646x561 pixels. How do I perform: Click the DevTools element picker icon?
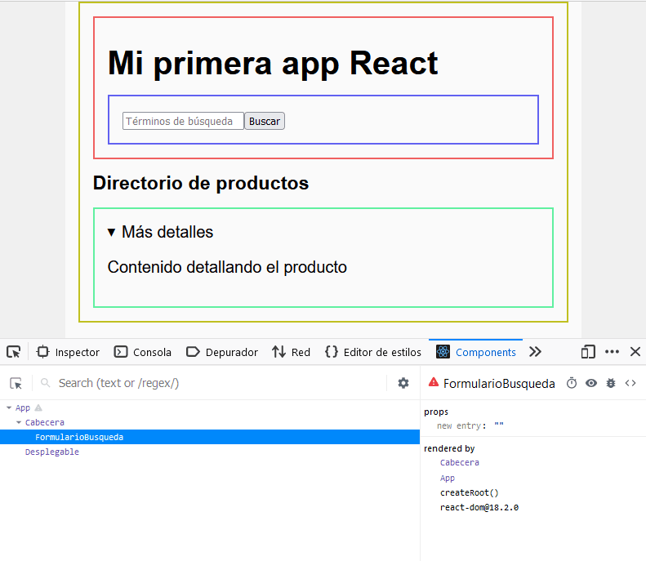point(14,352)
